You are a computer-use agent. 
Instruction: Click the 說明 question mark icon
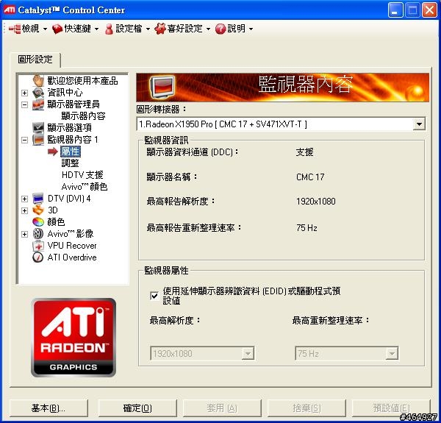220,29
